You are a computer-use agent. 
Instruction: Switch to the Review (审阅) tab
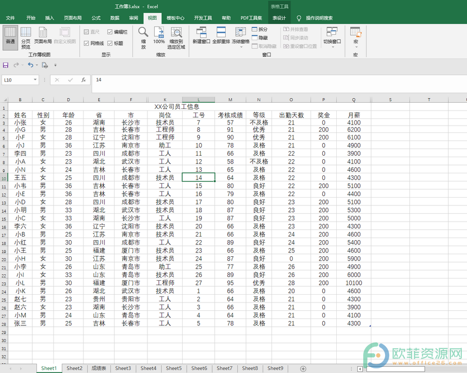133,18
